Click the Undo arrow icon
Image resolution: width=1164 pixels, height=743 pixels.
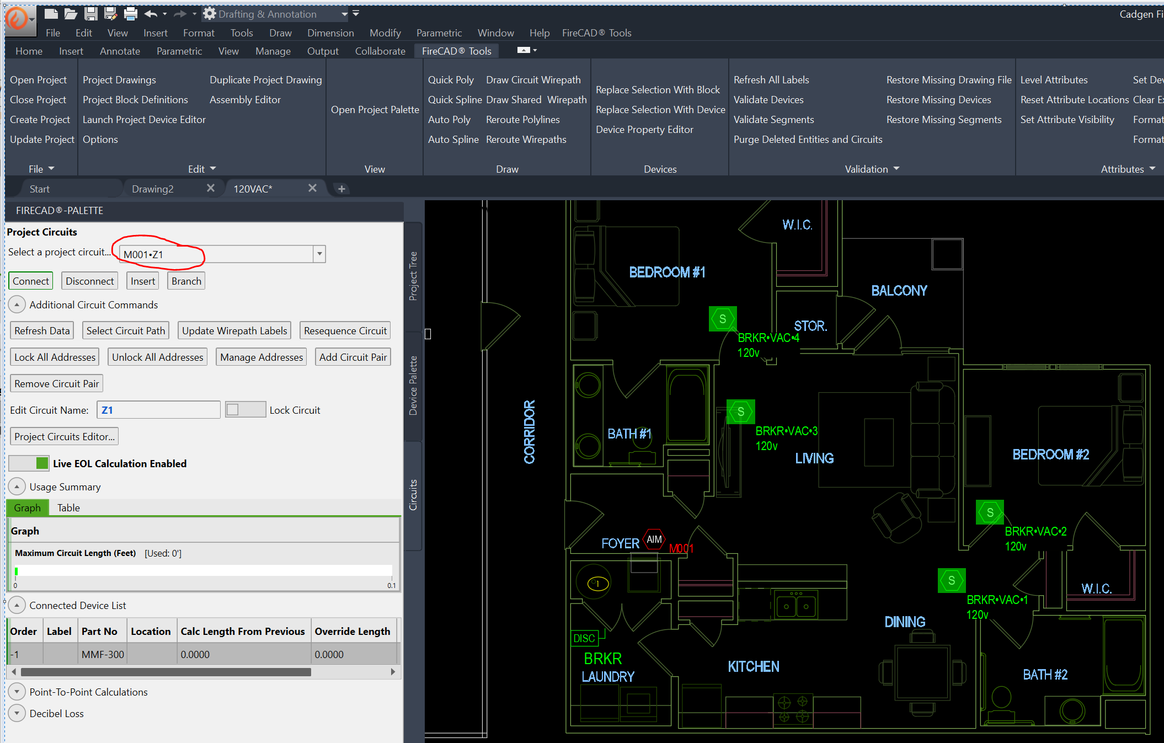click(x=151, y=14)
